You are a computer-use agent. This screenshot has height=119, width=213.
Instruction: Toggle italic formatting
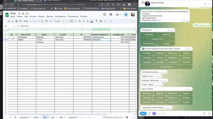pyautogui.click(x=84, y=21)
